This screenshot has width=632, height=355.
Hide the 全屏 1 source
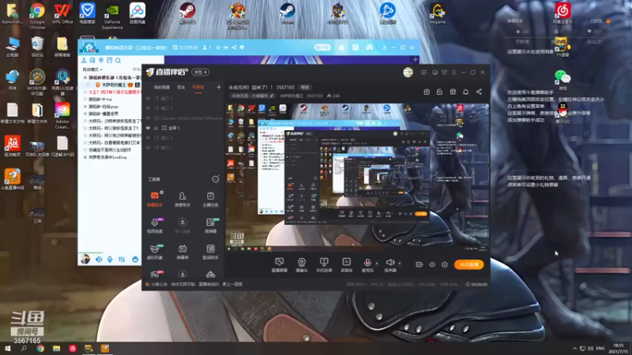(x=148, y=128)
